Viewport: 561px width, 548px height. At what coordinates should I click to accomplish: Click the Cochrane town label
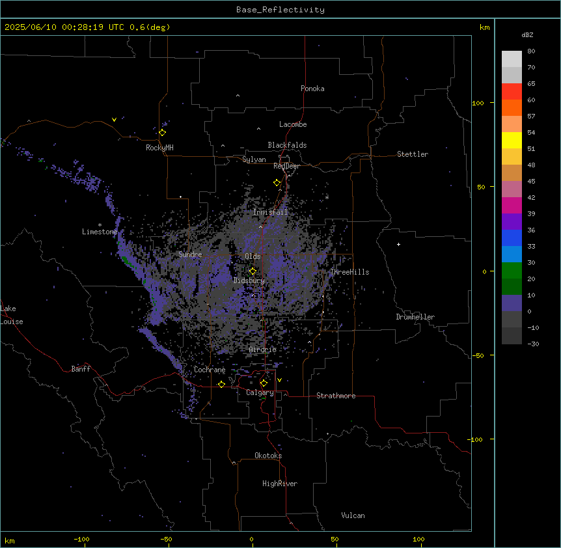pyautogui.click(x=210, y=370)
